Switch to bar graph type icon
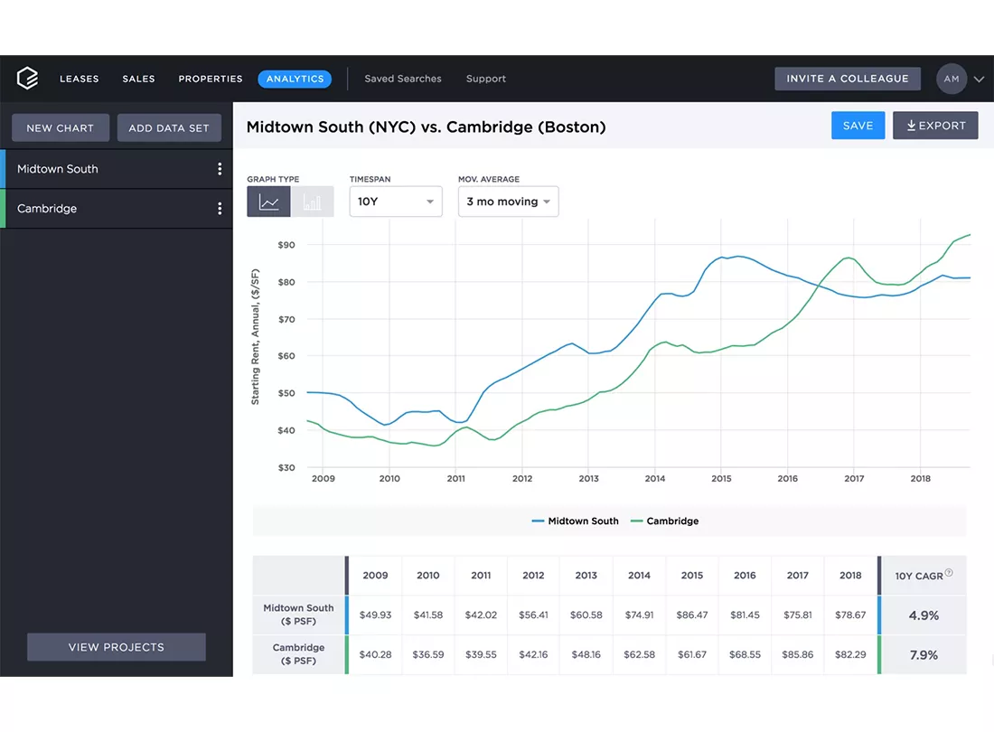 [x=312, y=202]
